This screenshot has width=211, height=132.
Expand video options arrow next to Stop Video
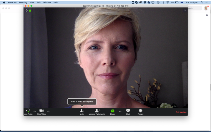click(x=49, y=111)
